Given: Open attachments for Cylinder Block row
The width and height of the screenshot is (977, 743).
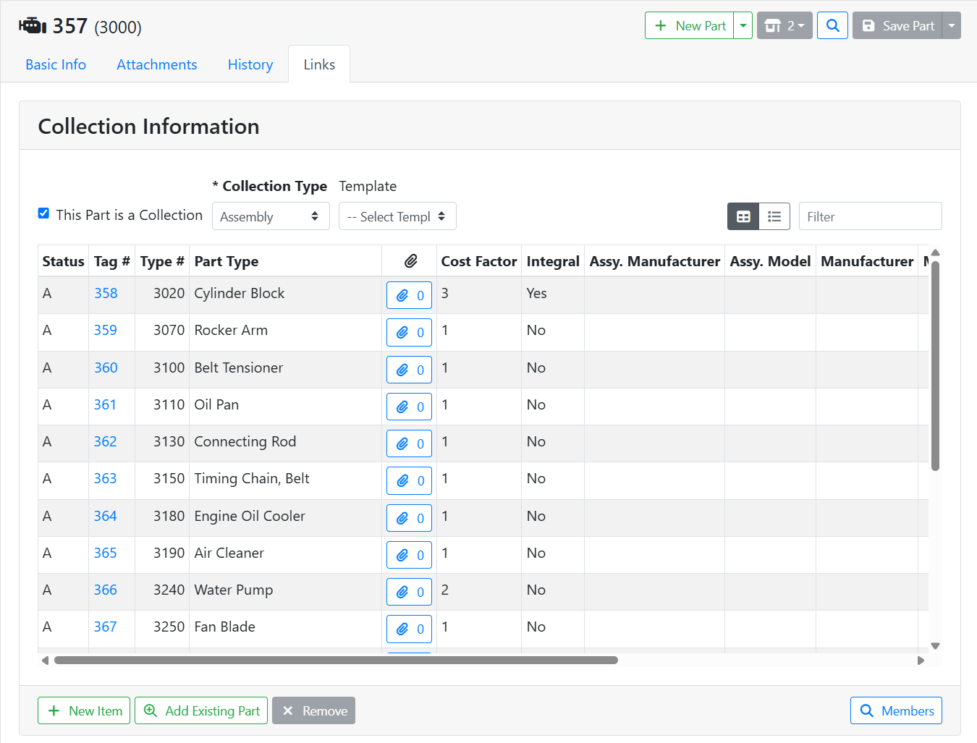Looking at the screenshot, I should pos(409,295).
